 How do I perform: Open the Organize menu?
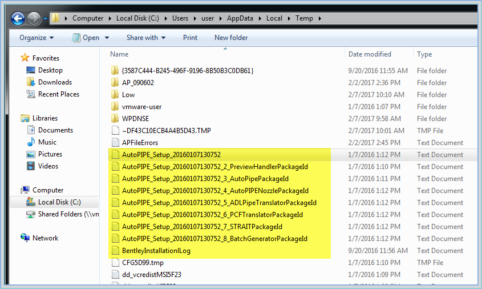pos(37,38)
